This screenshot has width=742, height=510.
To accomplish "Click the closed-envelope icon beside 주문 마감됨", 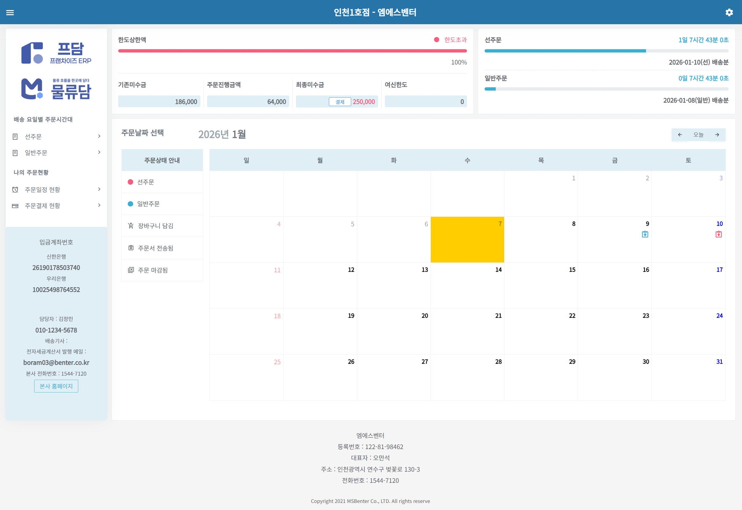I will point(131,270).
